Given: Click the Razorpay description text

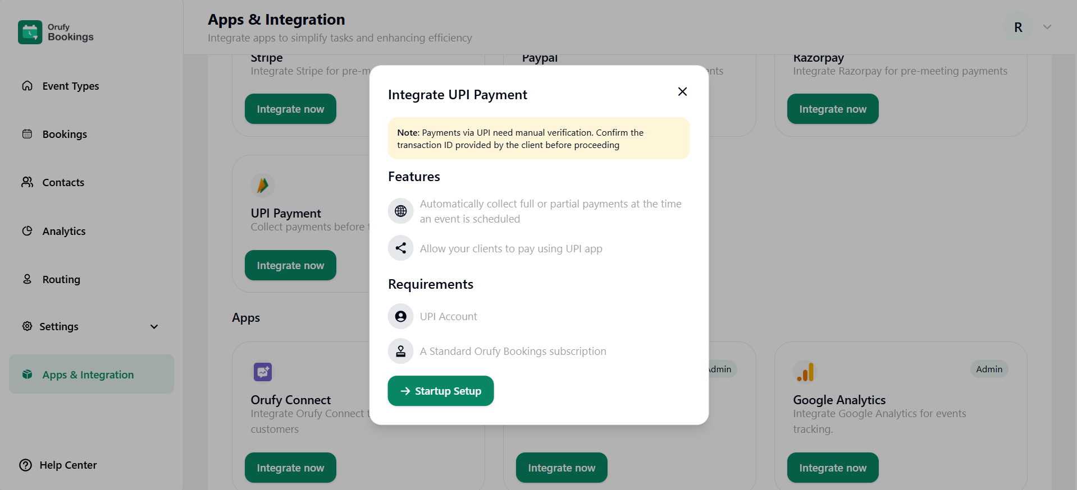Looking at the screenshot, I should 900,71.
